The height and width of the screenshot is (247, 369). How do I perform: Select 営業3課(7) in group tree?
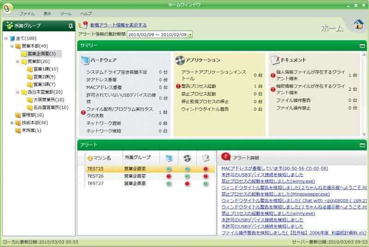click(44, 84)
